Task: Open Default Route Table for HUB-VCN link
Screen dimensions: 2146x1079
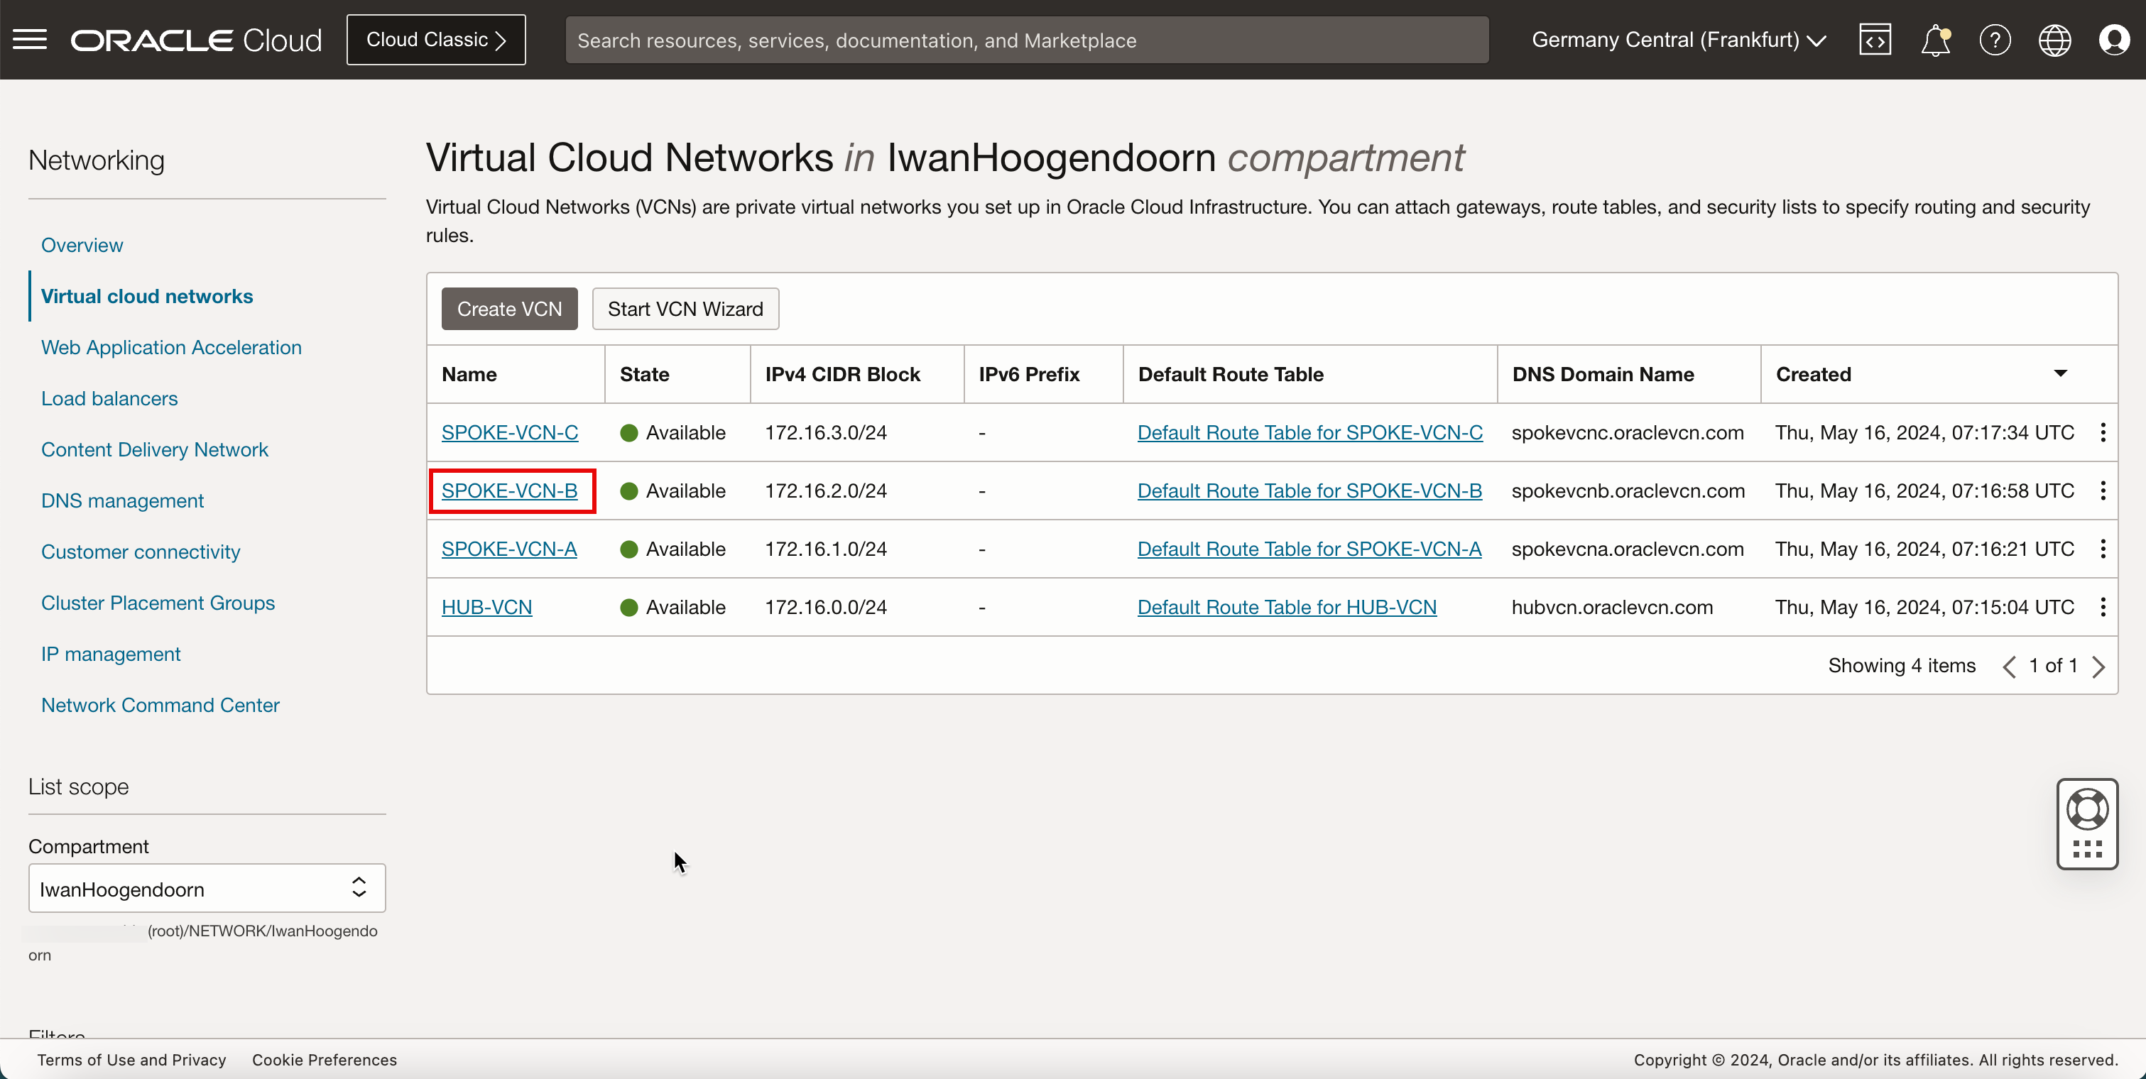Action: tap(1285, 607)
